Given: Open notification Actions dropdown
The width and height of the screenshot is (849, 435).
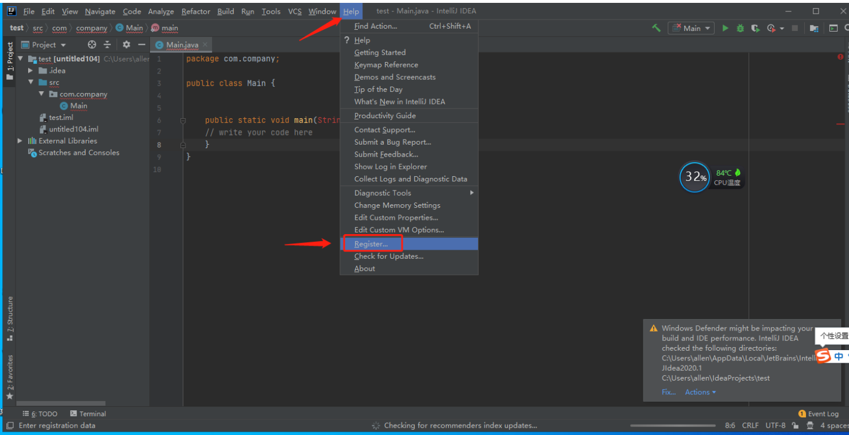Looking at the screenshot, I should [701, 393].
